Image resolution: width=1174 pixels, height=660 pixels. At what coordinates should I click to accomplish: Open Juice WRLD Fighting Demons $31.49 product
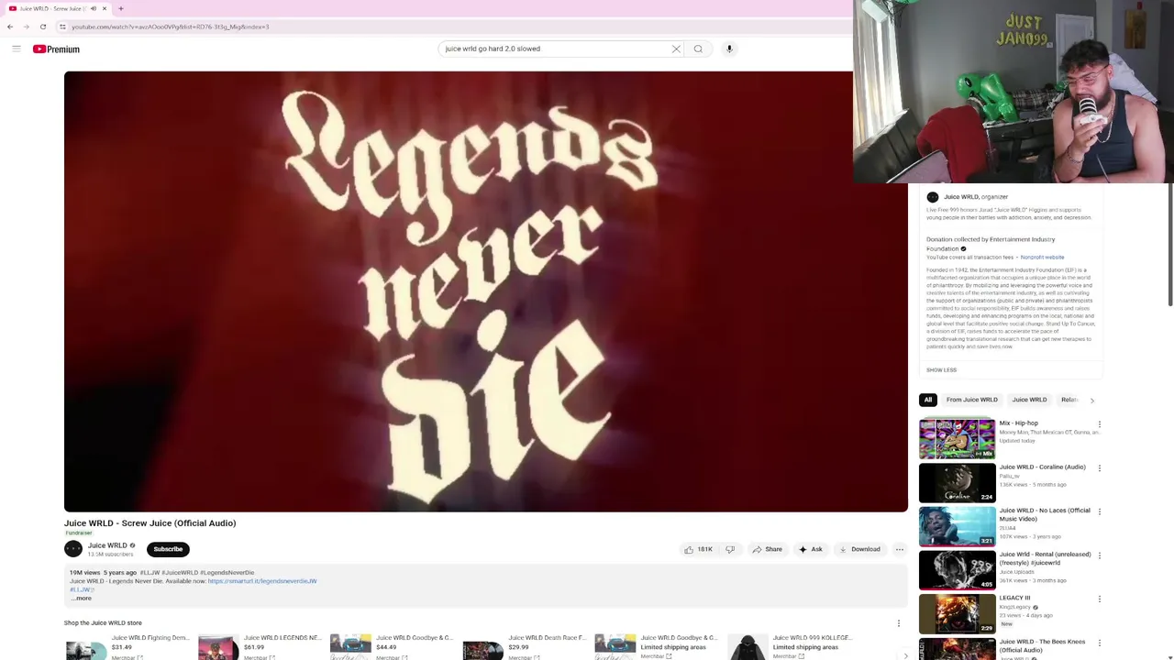[x=127, y=647]
